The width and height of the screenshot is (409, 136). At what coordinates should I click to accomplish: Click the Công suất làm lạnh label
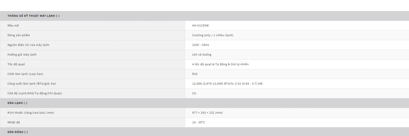(x=32, y=84)
